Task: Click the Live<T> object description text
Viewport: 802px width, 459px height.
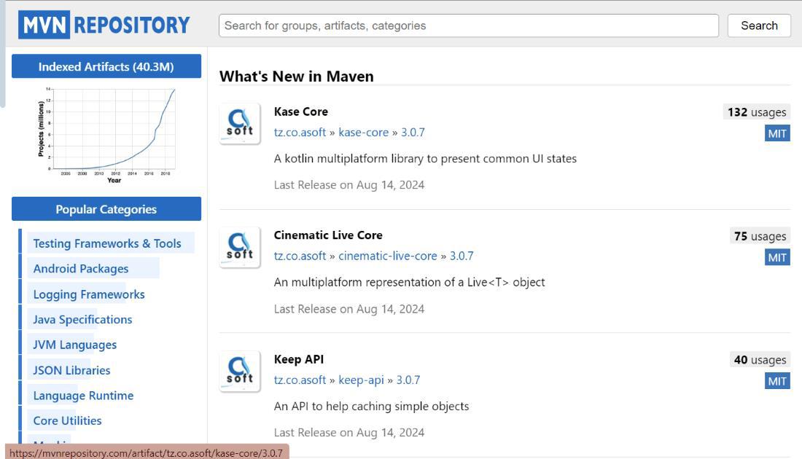Action: 409,282
